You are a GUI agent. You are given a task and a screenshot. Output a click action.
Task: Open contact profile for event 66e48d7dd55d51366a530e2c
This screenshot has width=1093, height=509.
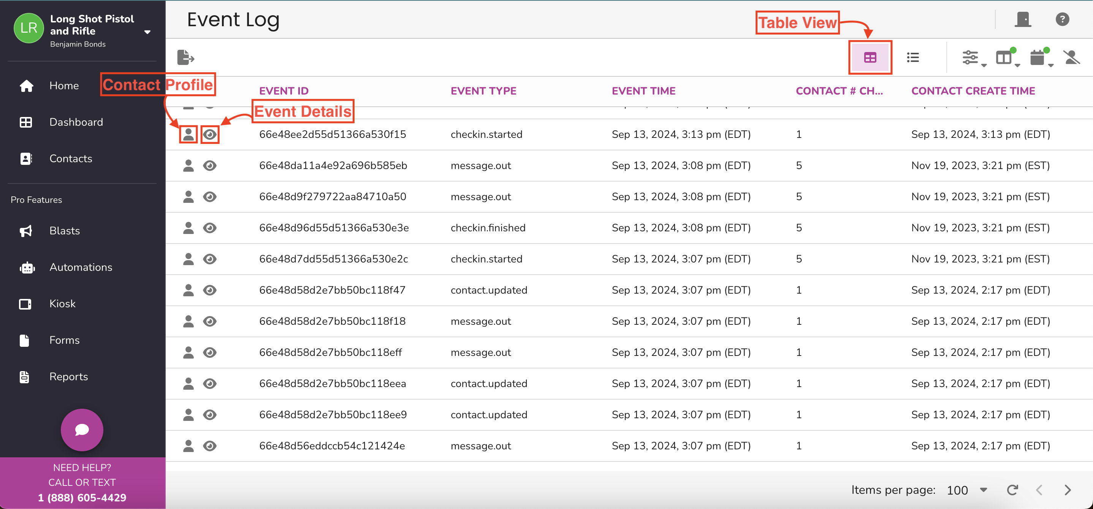(188, 259)
